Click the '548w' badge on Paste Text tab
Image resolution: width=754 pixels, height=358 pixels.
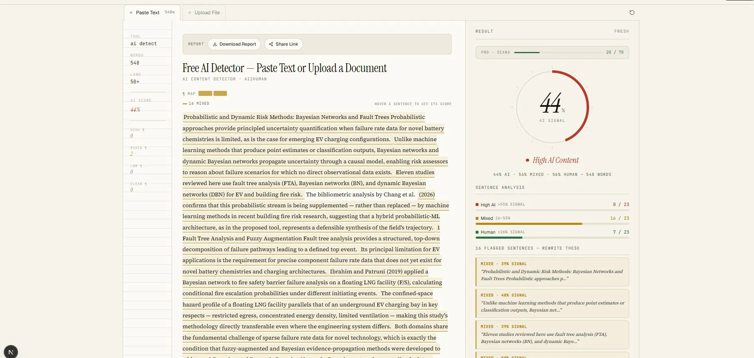pyautogui.click(x=170, y=12)
